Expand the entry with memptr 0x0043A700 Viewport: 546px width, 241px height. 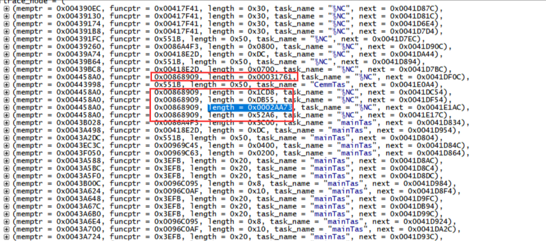[6, 229]
